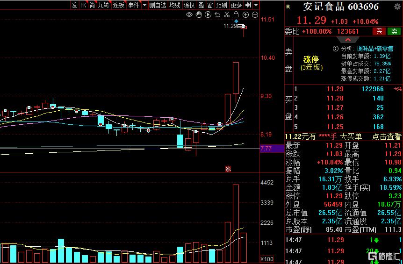Click 删自选 to remove from watchlist

click(x=158, y=5)
